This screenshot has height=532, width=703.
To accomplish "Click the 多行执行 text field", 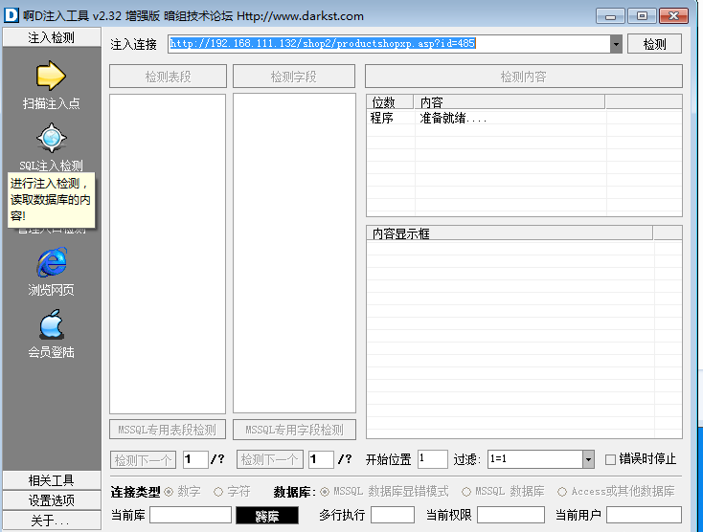I will (393, 515).
